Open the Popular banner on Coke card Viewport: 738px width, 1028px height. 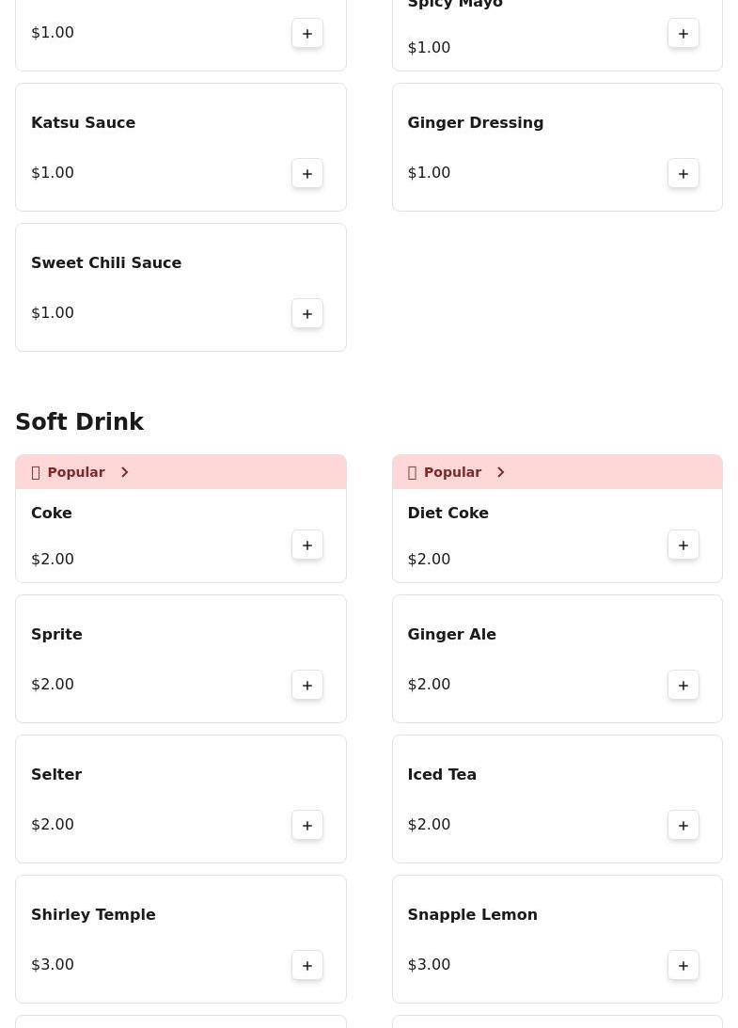point(76,472)
